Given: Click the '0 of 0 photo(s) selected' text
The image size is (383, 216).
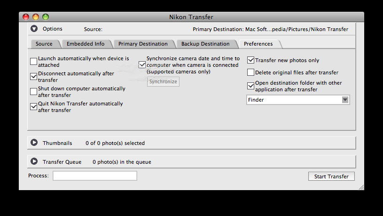Looking at the screenshot, I should pyautogui.click(x=115, y=143).
